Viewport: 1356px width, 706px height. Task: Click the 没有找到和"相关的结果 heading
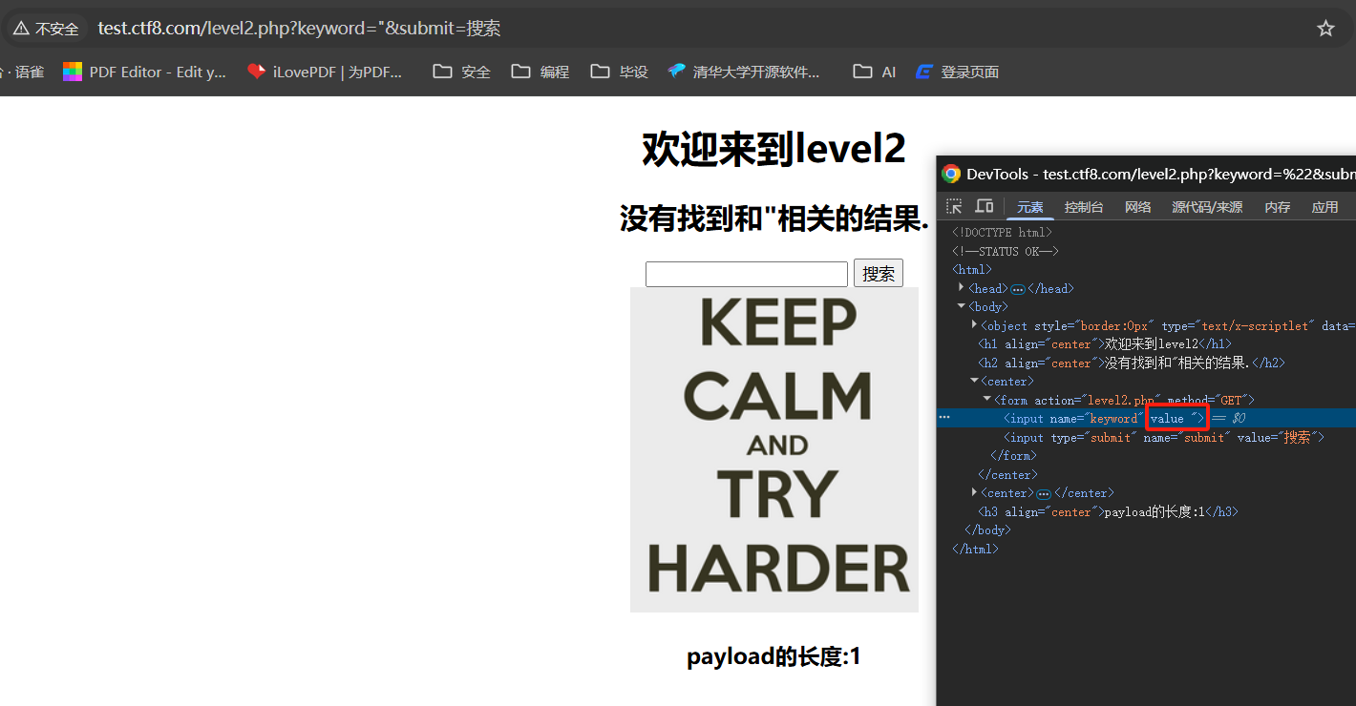773,218
